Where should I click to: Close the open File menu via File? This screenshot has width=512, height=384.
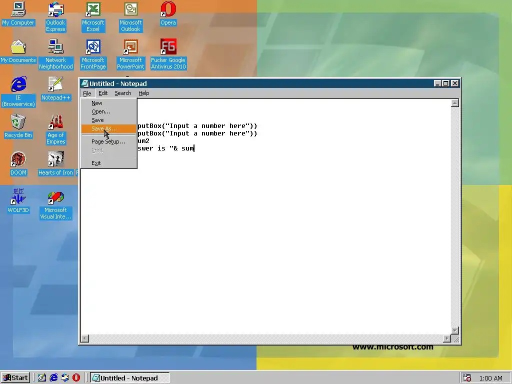[x=87, y=93]
